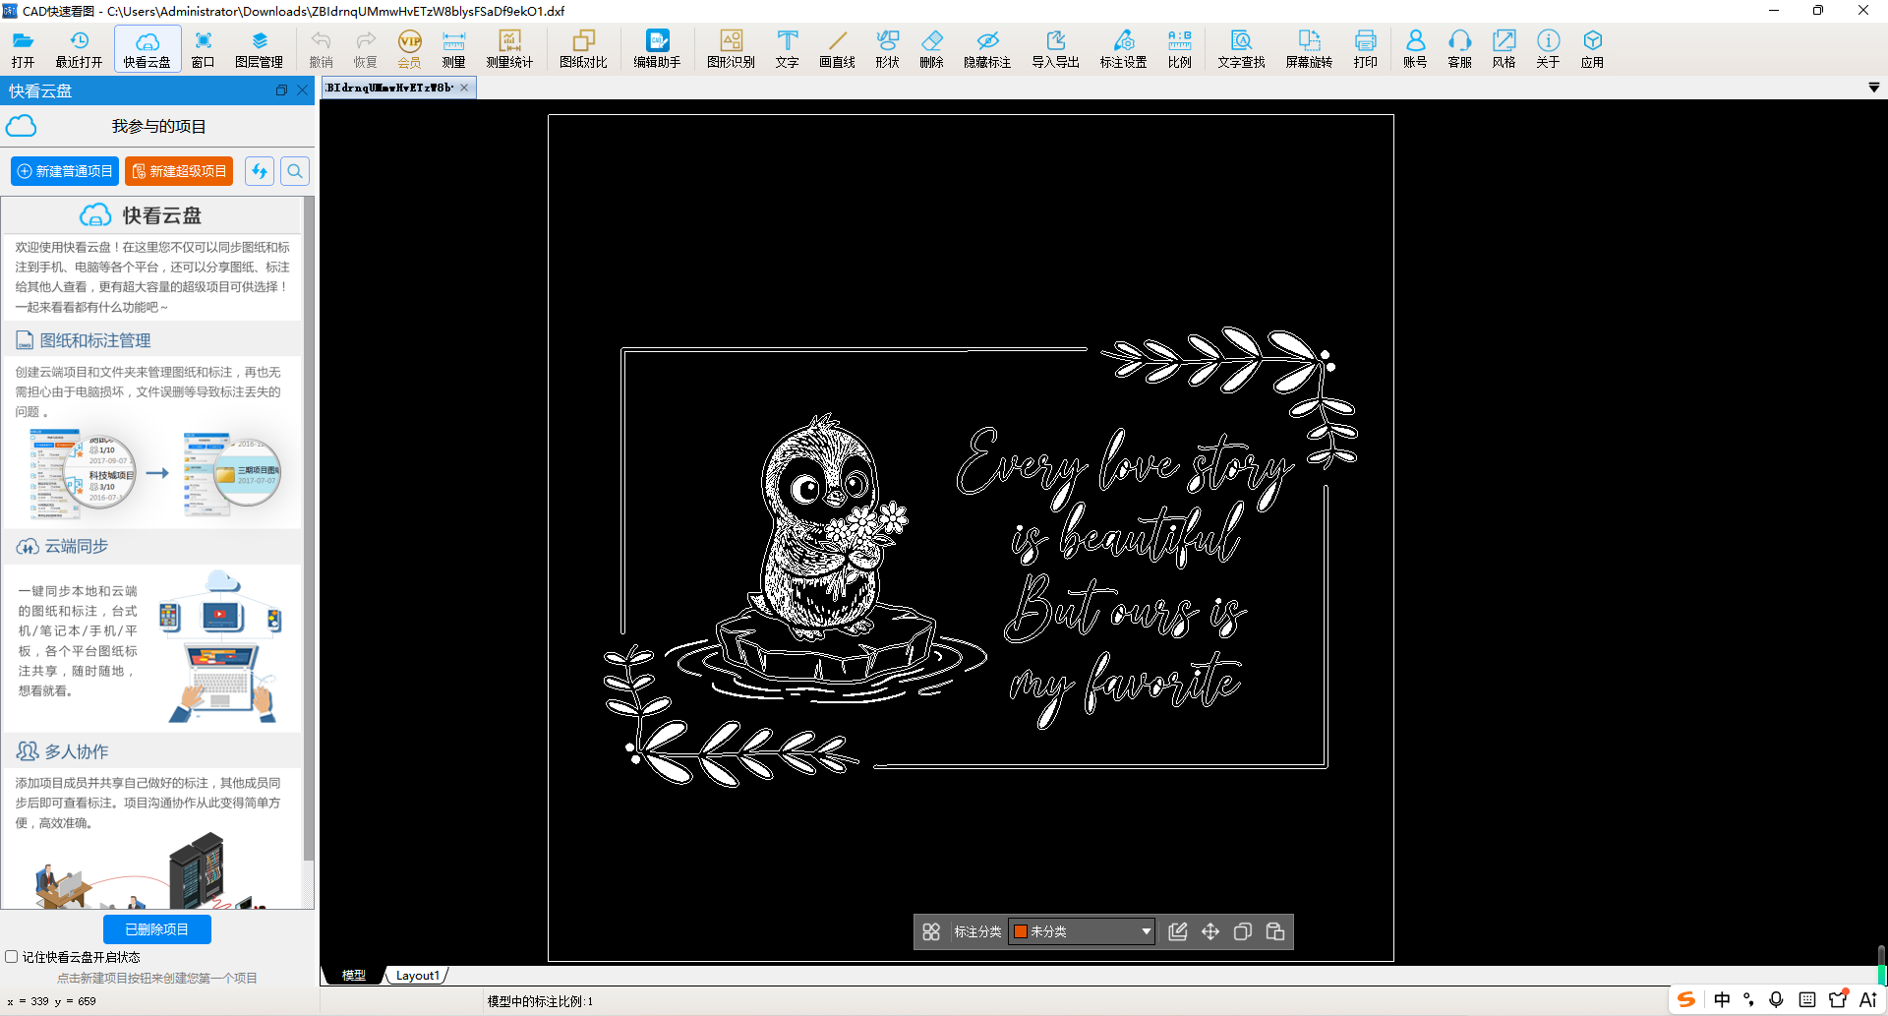Image resolution: width=1888 pixels, height=1016 pixels.
Task: Click the grid icon on annotation toolbar
Action: pos(931,931)
